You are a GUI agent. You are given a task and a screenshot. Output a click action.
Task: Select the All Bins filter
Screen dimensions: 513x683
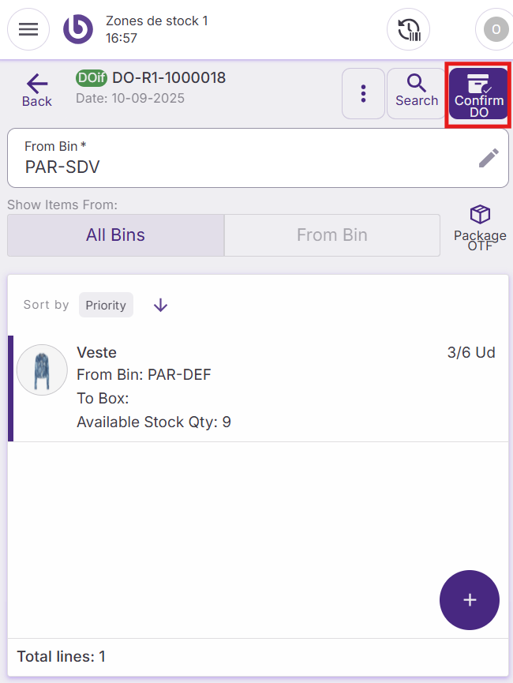pyautogui.click(x=115, y=235)
